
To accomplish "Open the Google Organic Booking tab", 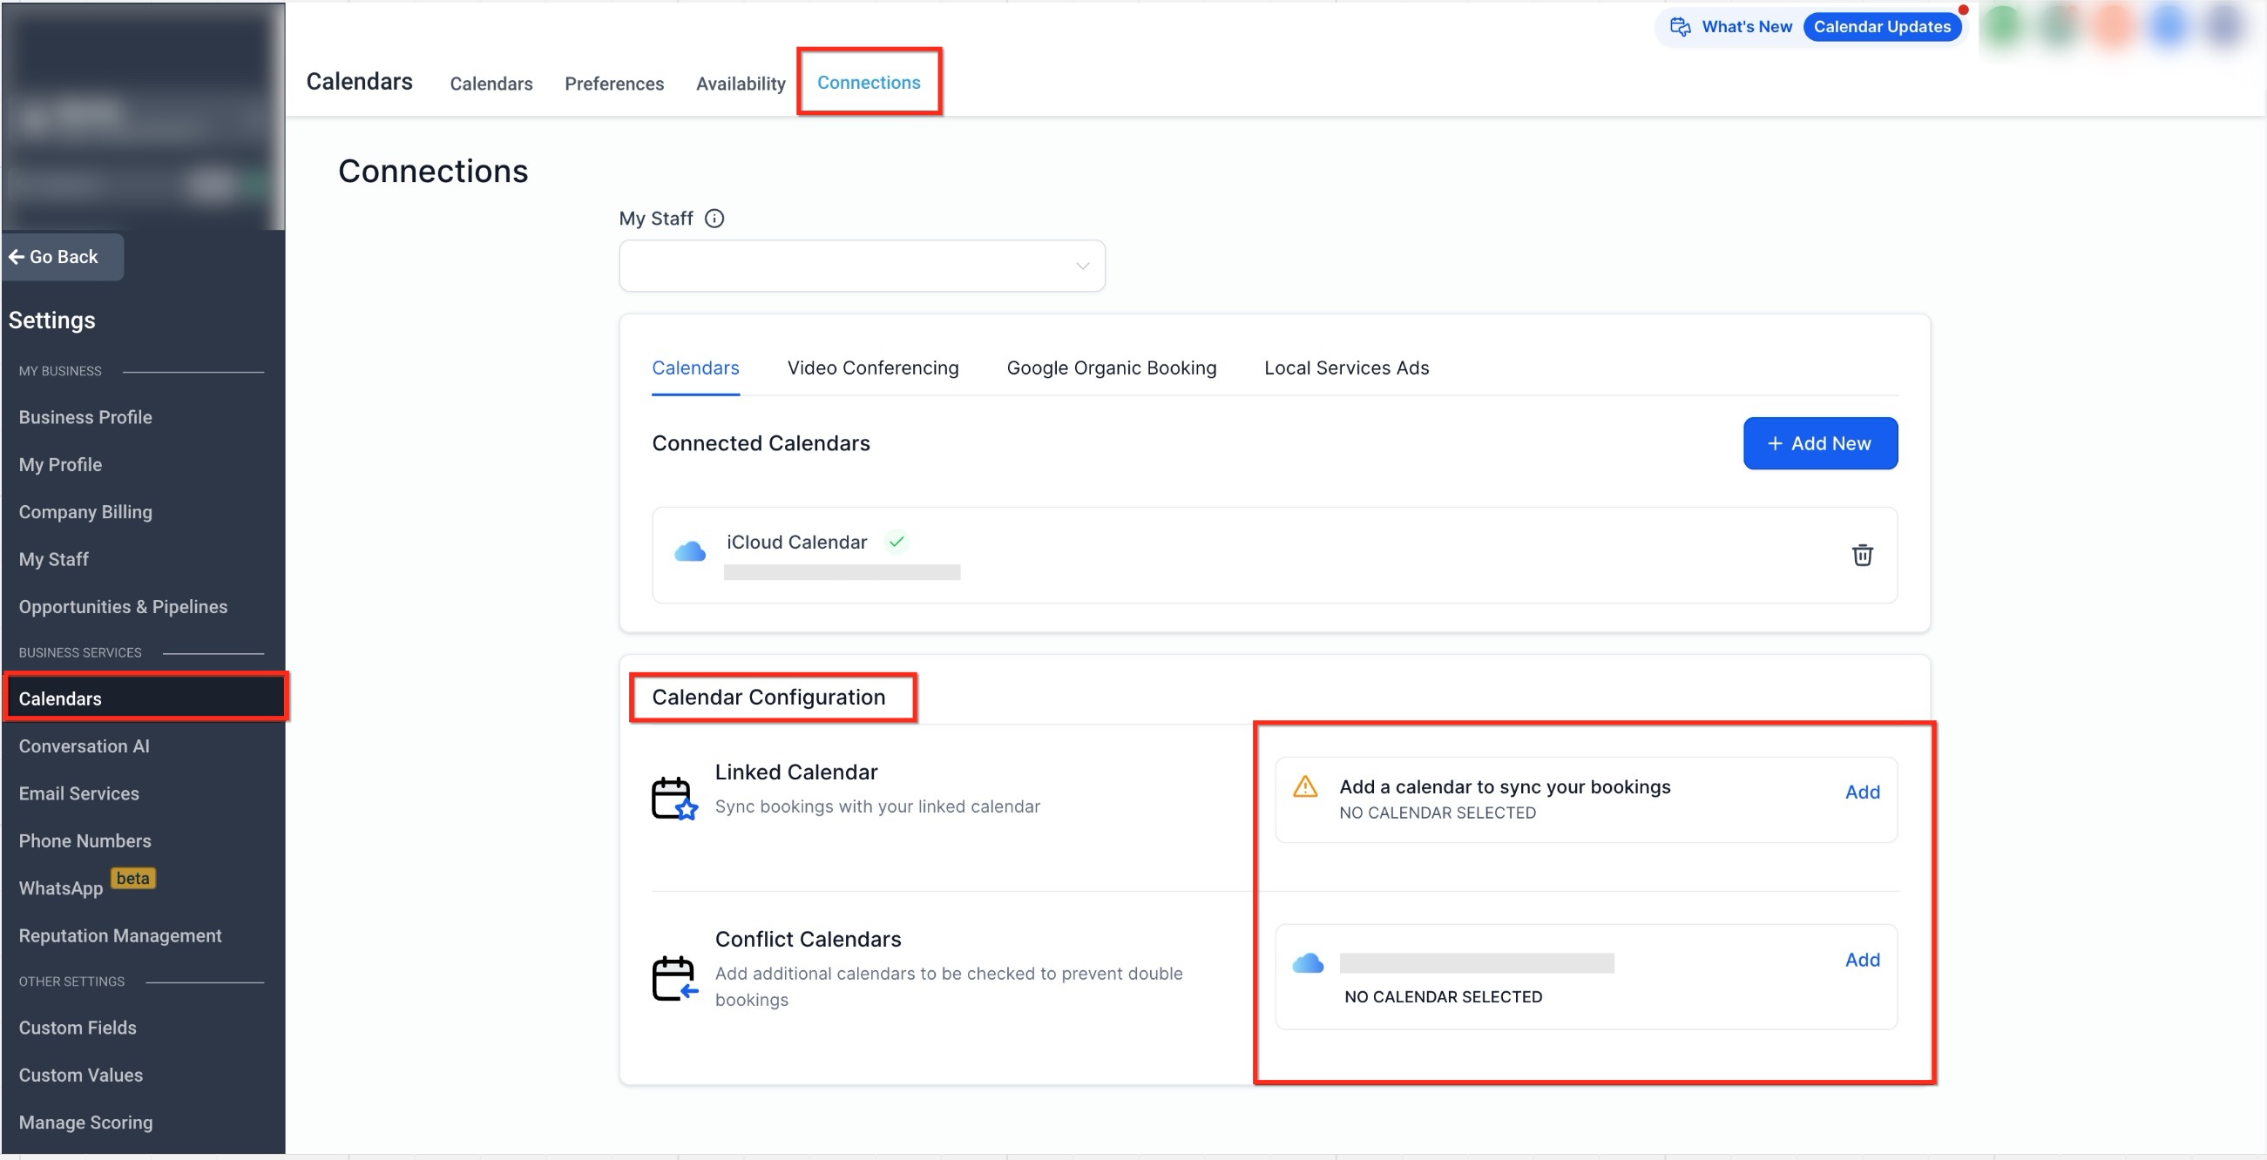I will [x=1111, y=368].
